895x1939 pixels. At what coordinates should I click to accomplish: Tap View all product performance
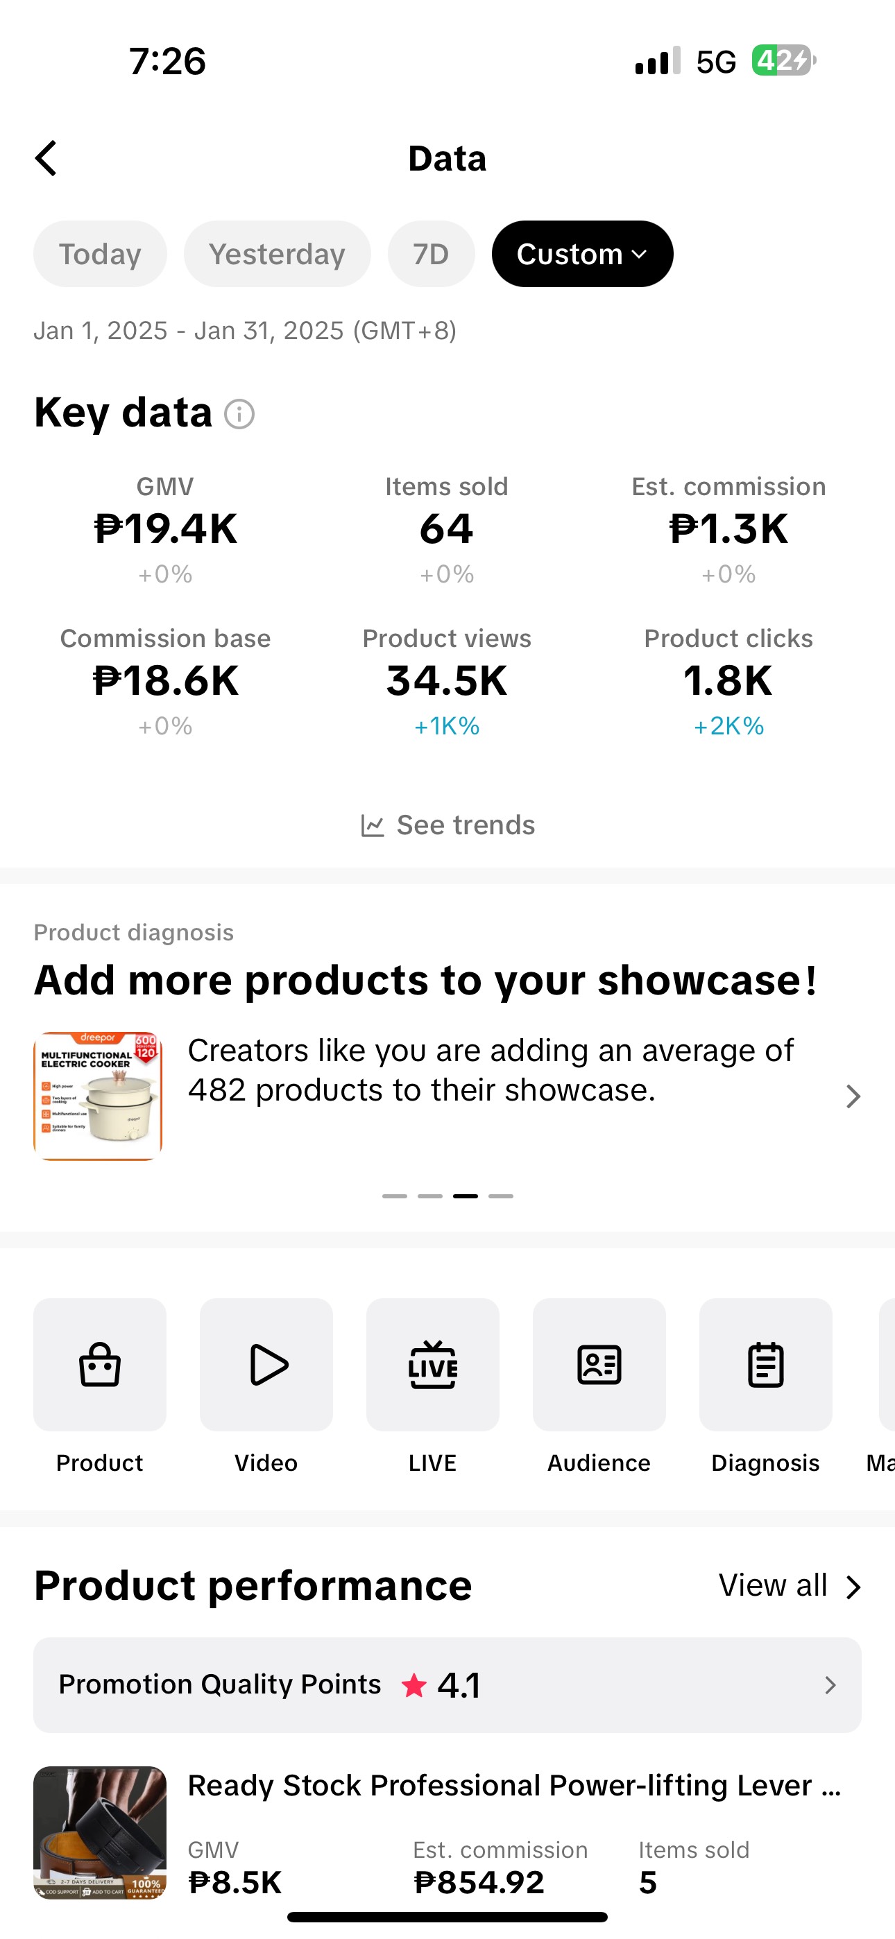pyautogui.click(x=789, y=1585)
